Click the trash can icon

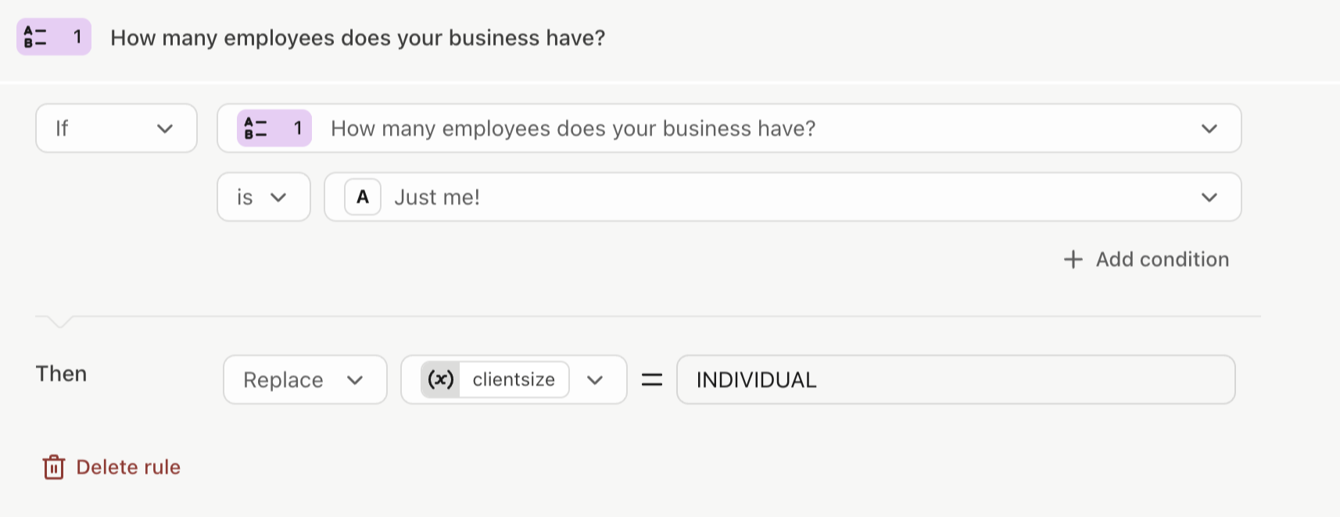54,467
